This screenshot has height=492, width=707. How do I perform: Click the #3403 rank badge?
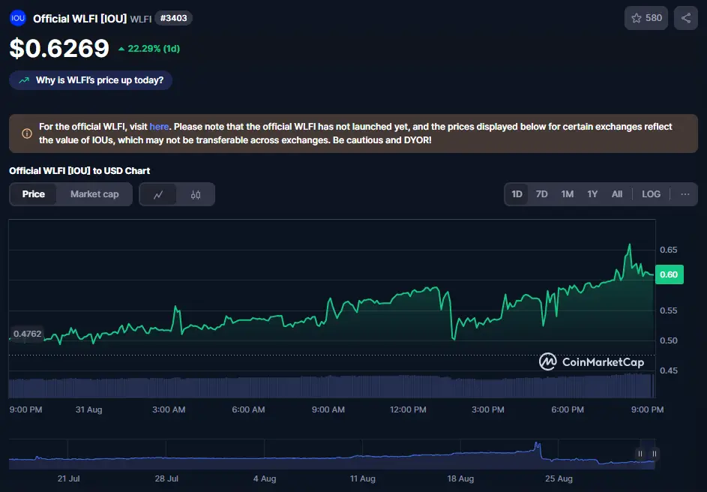click(x=173, y=18)
